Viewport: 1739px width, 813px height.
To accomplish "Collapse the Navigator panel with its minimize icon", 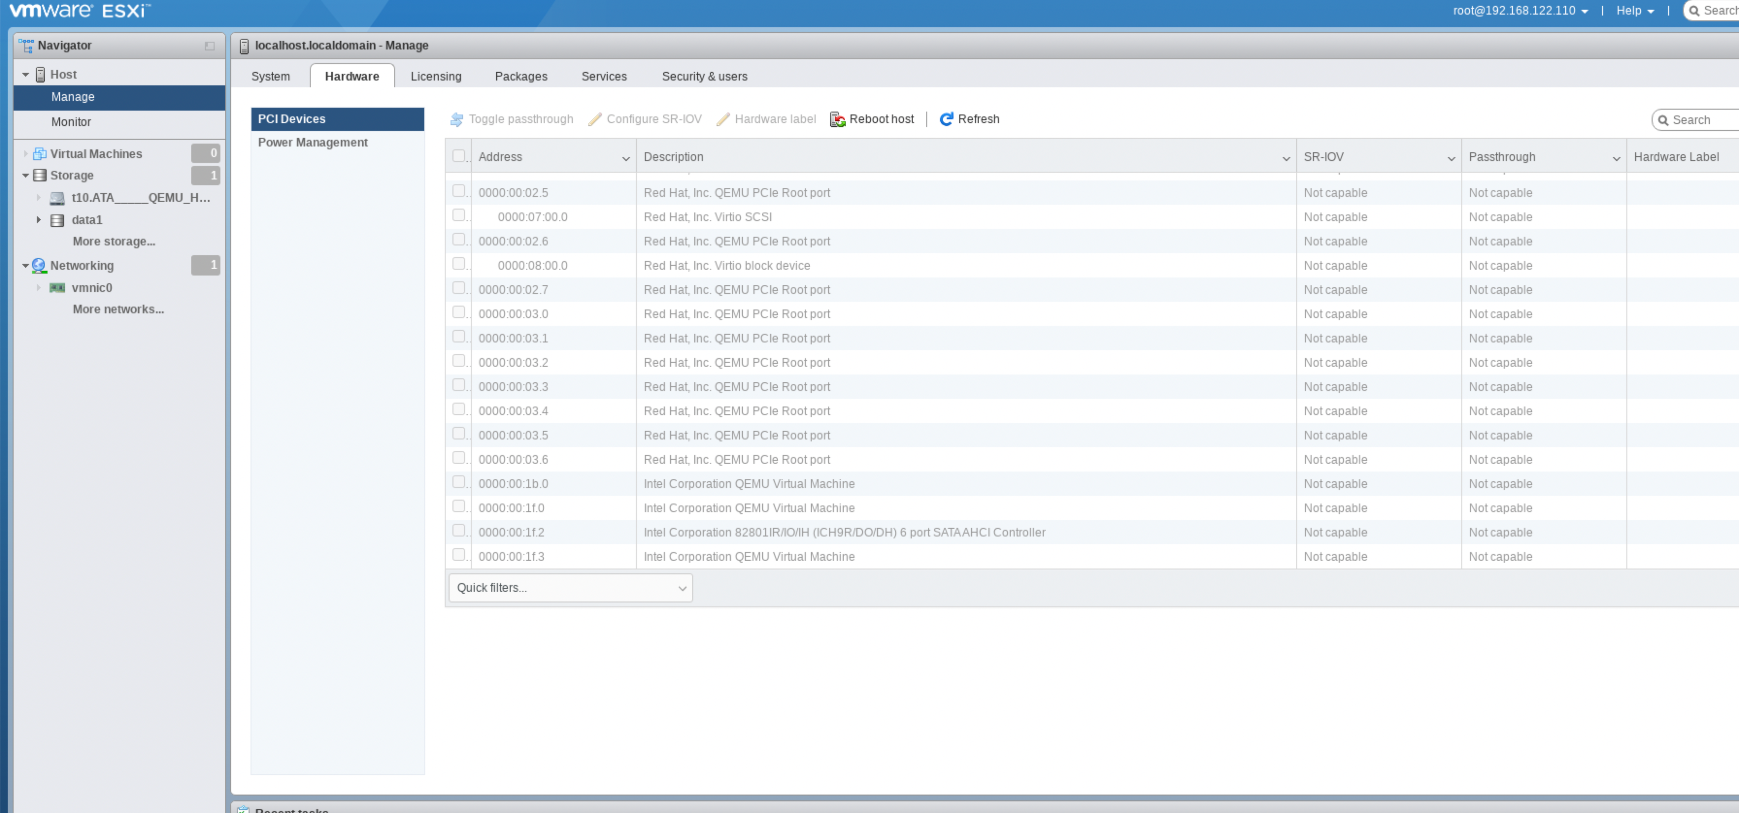I will 210,46.
